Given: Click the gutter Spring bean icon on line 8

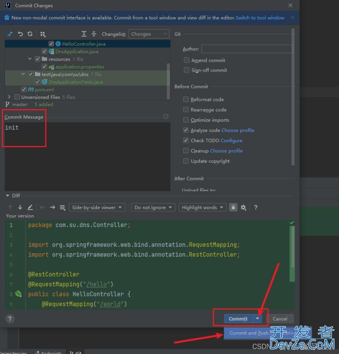Looking at the screenshot, I should point(19,294).
